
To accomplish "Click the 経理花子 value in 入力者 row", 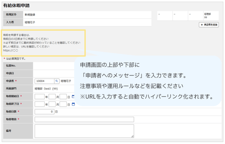I will coord(30,22).
